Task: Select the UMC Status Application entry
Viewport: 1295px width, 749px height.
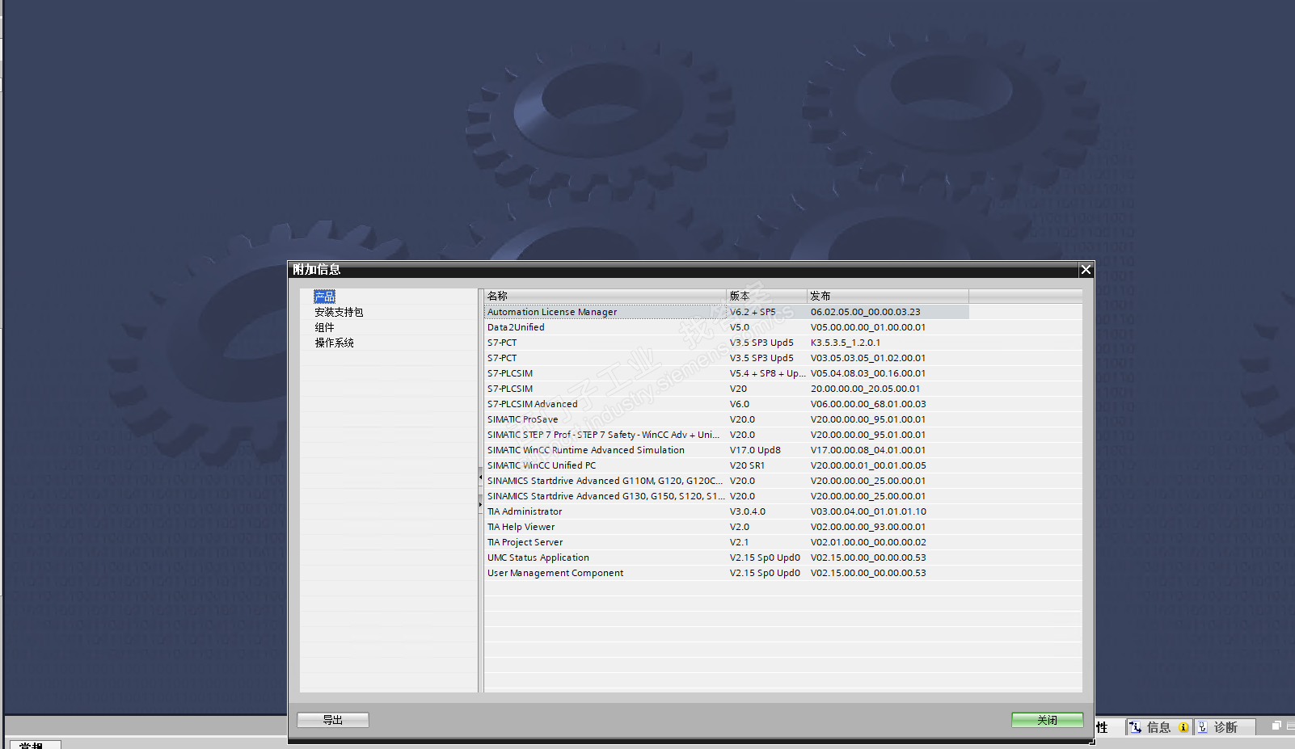Action: [x=538, y=558]
